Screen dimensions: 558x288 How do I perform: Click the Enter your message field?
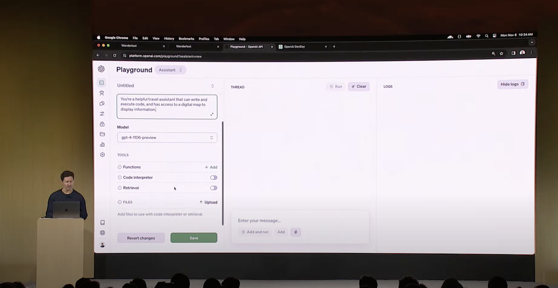[x=300, y=220]
